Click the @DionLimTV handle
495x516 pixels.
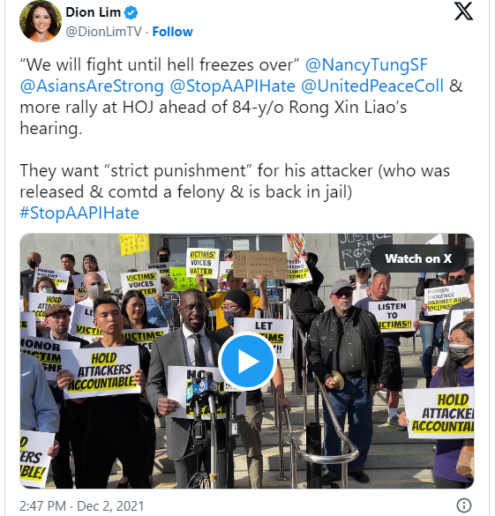pos(103,32)
